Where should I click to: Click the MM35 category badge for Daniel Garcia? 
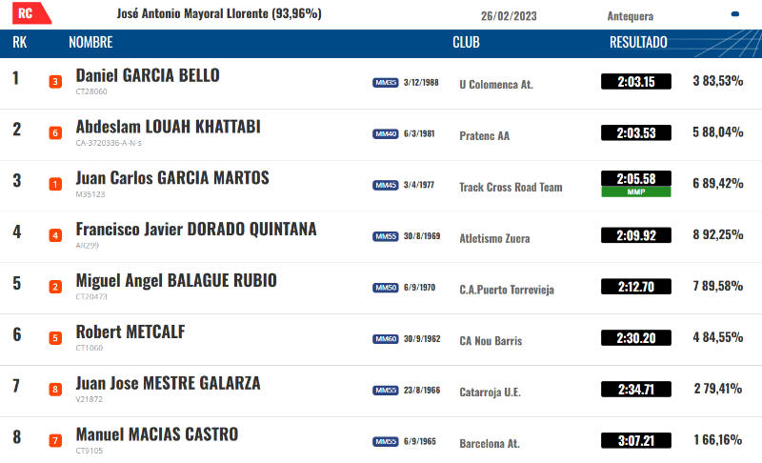click(x=386, y=83)
